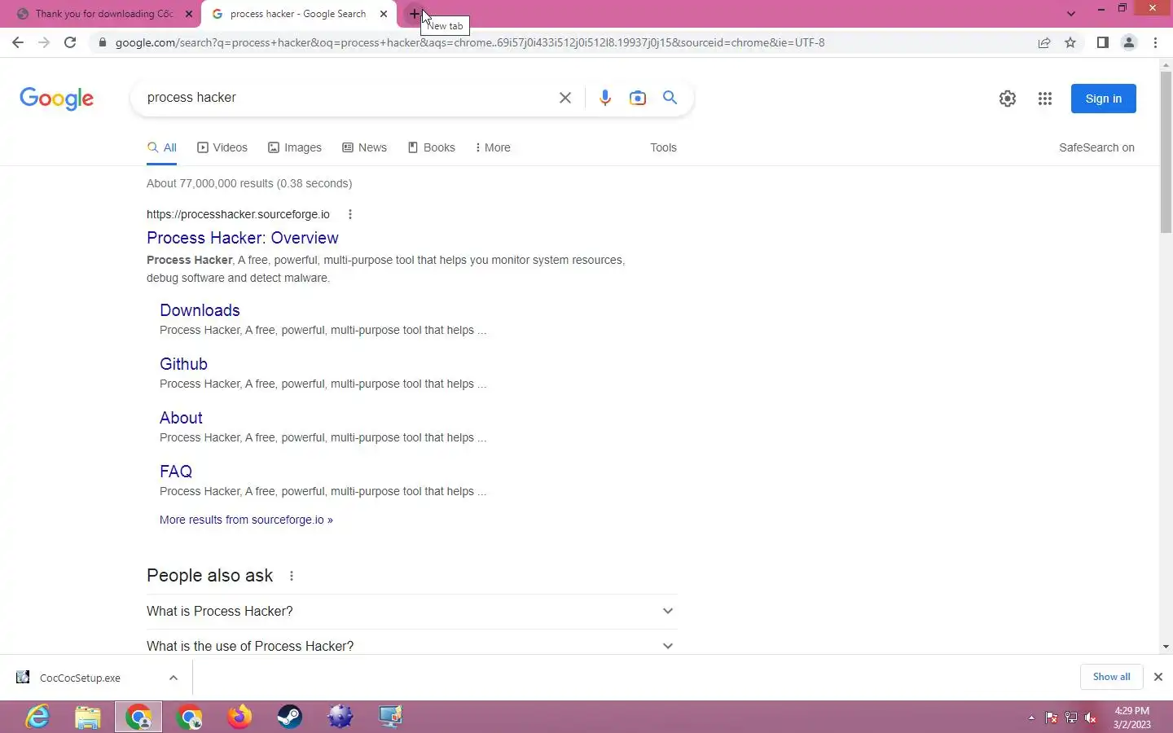View the site lock icon info
This screenshot has height=733, width=1173.
click(x=103, y=42)
